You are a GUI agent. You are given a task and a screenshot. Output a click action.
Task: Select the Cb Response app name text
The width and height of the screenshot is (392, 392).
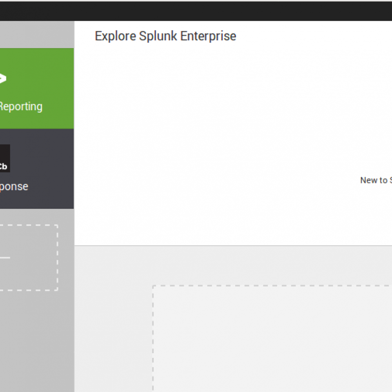pos(14,187)
